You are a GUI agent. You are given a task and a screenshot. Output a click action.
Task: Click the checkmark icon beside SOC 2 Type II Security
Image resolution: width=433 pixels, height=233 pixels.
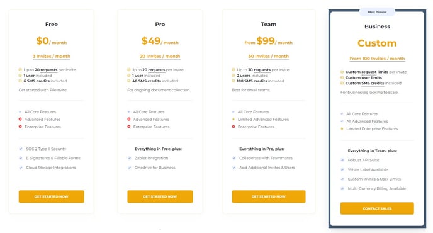point(21,149)
